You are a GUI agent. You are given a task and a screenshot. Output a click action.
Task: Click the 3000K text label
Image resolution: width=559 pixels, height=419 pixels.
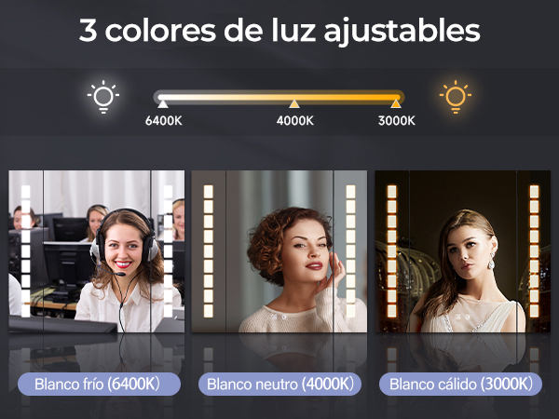tap(397, 121)
